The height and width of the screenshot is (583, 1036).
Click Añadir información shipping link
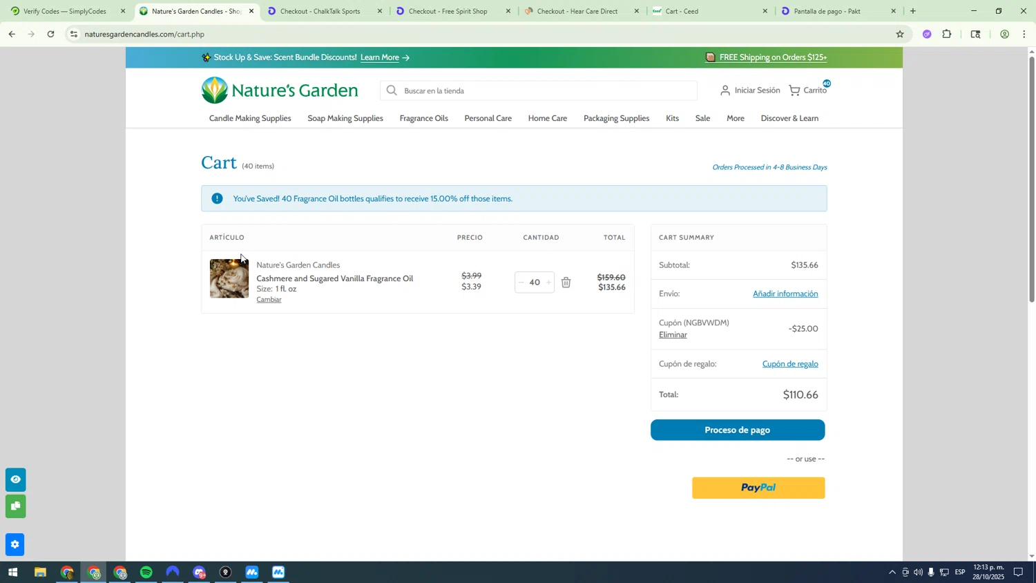tap(785, 294)
